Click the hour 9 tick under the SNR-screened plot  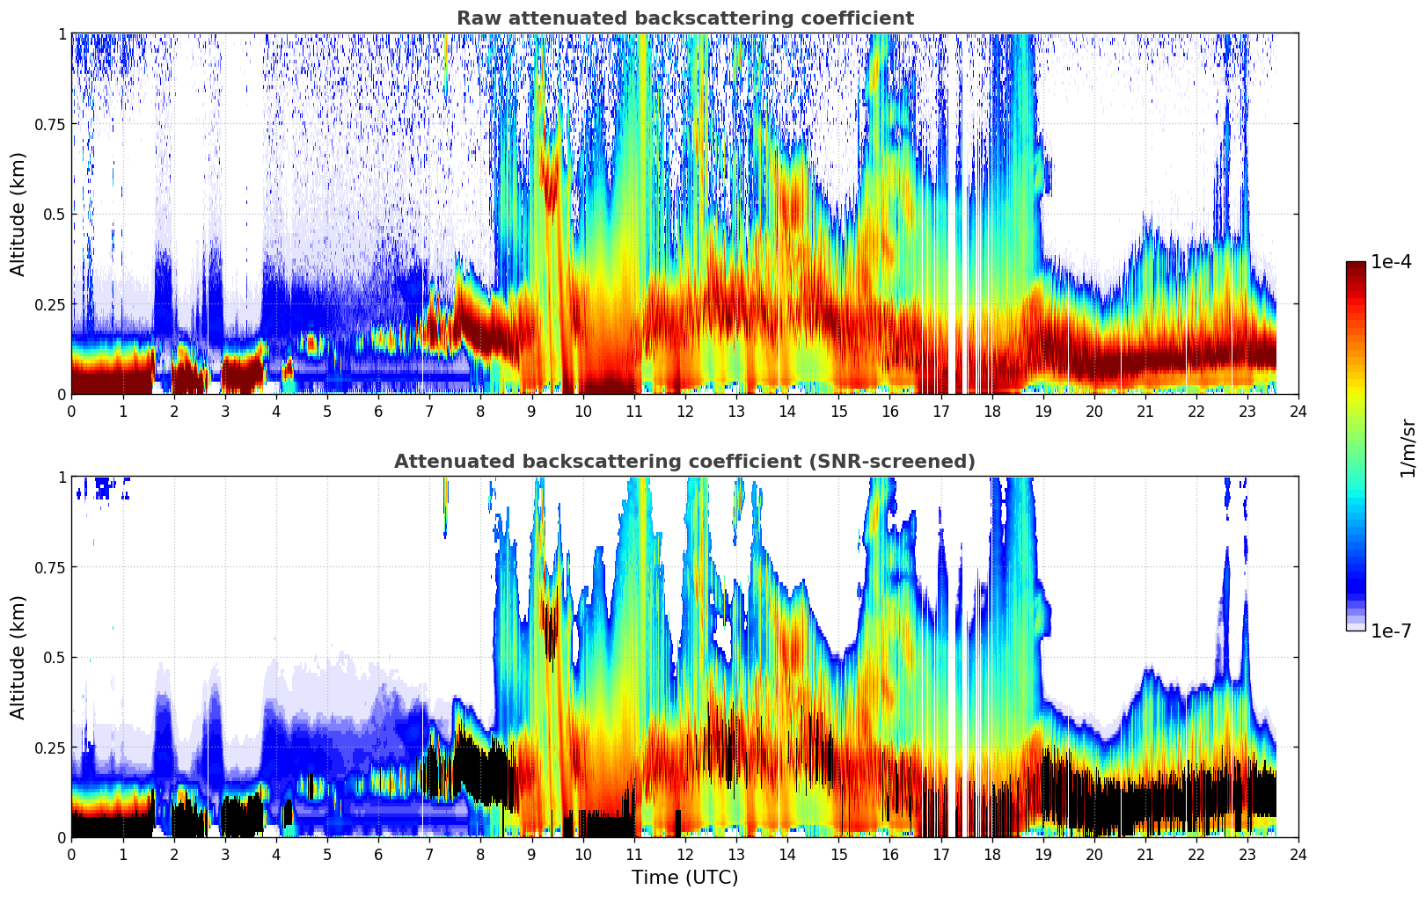click(x=531, y=854)
